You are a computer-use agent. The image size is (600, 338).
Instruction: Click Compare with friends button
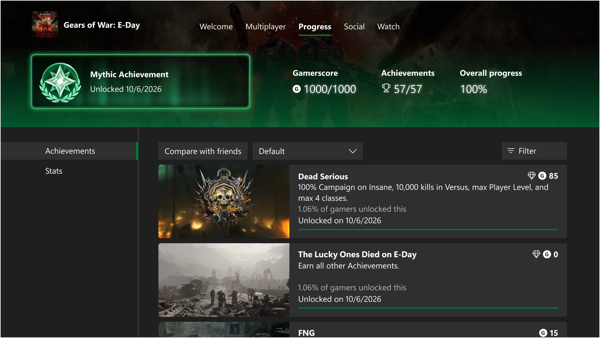203,151
